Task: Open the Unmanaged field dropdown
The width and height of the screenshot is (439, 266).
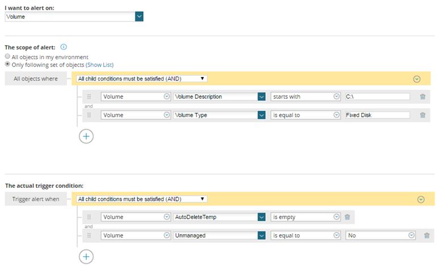Action: click(219, 235)
